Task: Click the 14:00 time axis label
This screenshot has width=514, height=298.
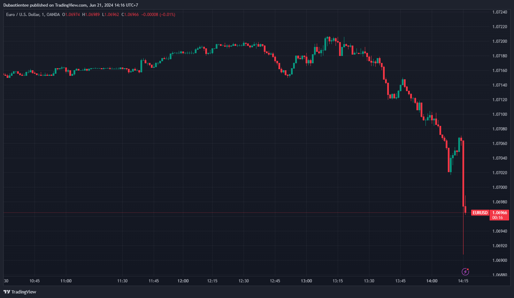Action: pyautogui.click(x=432, y=281)
